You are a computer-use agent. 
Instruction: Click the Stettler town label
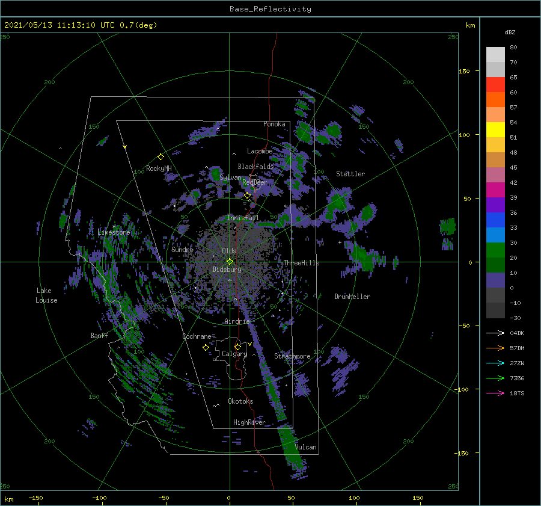(x=350, y=174)
